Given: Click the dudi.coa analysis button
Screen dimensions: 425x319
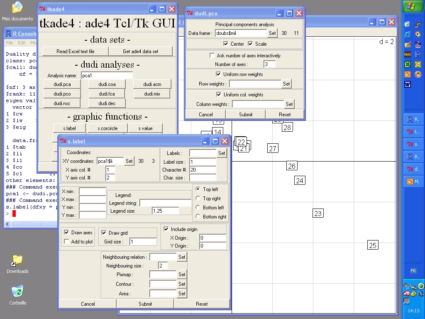Looking at the screenshot, I should [107, 84].
